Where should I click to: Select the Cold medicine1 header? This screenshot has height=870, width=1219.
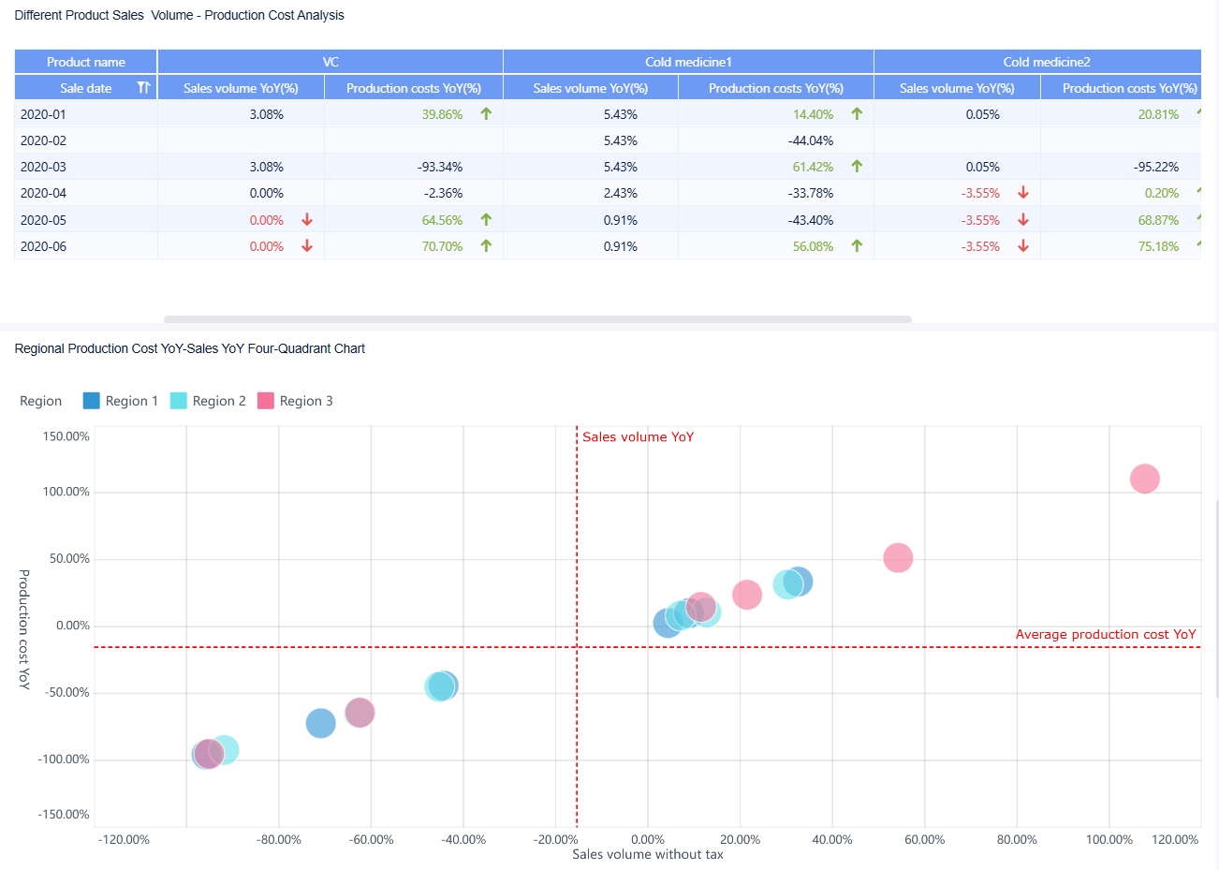688,61
